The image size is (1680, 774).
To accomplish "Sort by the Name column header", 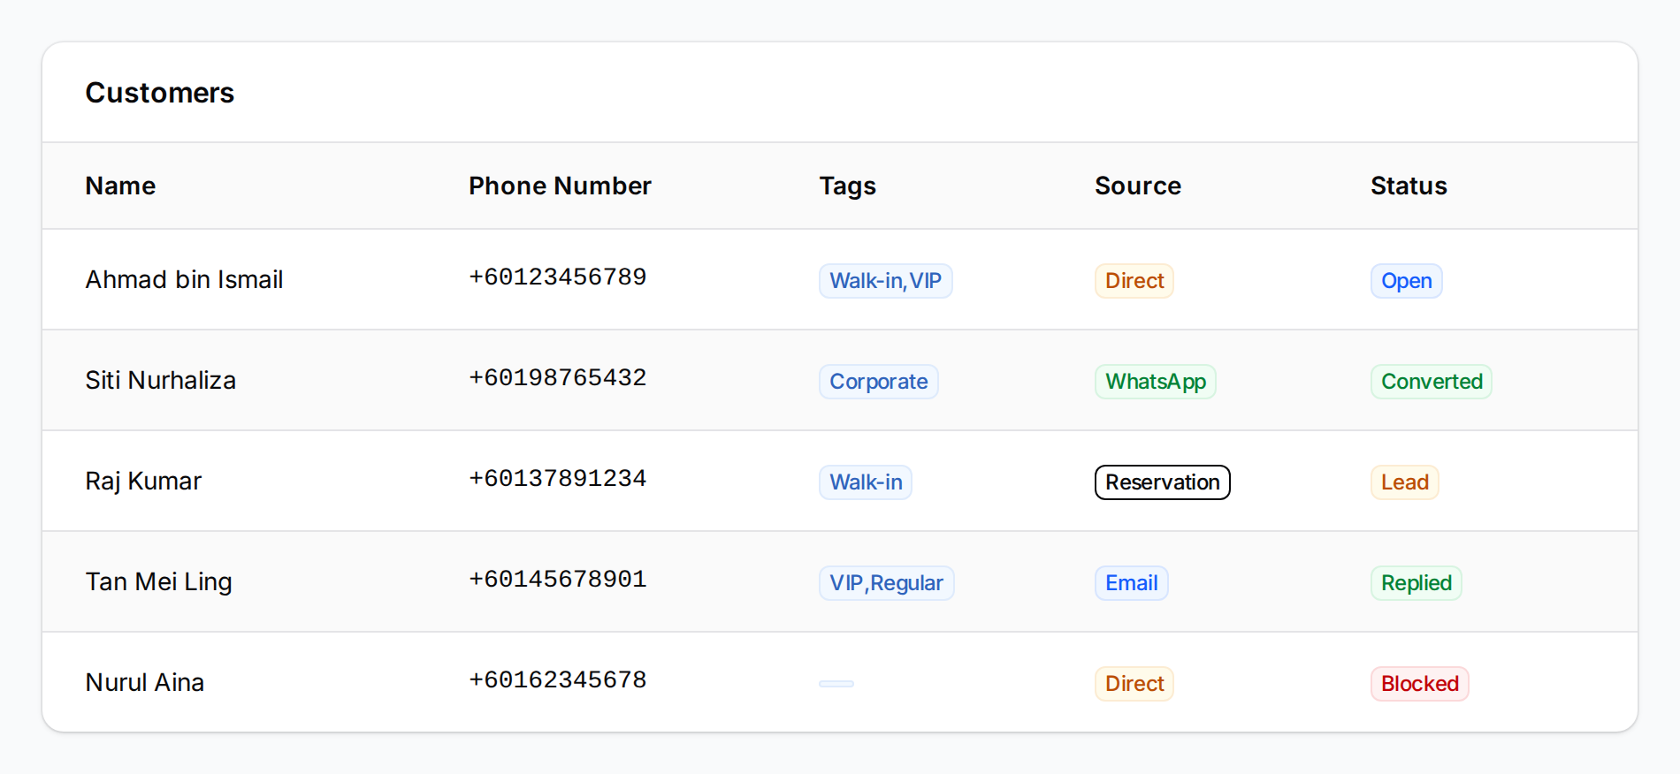I will (120, 186).
